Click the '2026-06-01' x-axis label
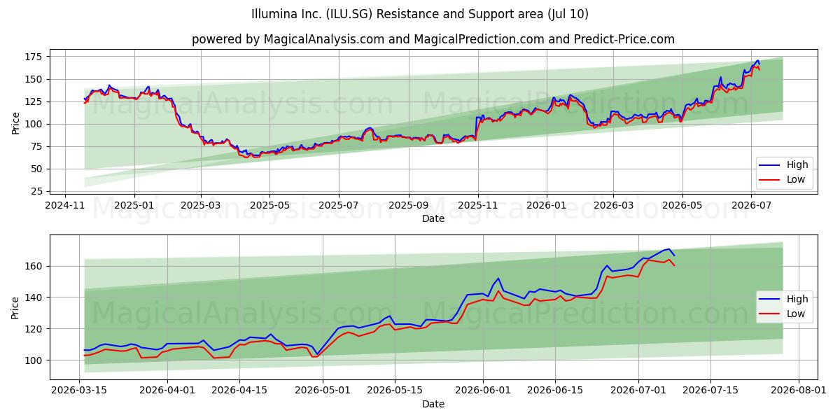840x420 pixels. click(484, 391)
